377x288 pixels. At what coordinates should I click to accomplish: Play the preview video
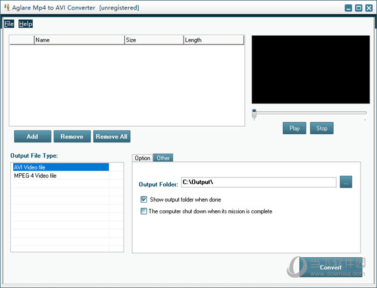(x=294, y=128)
